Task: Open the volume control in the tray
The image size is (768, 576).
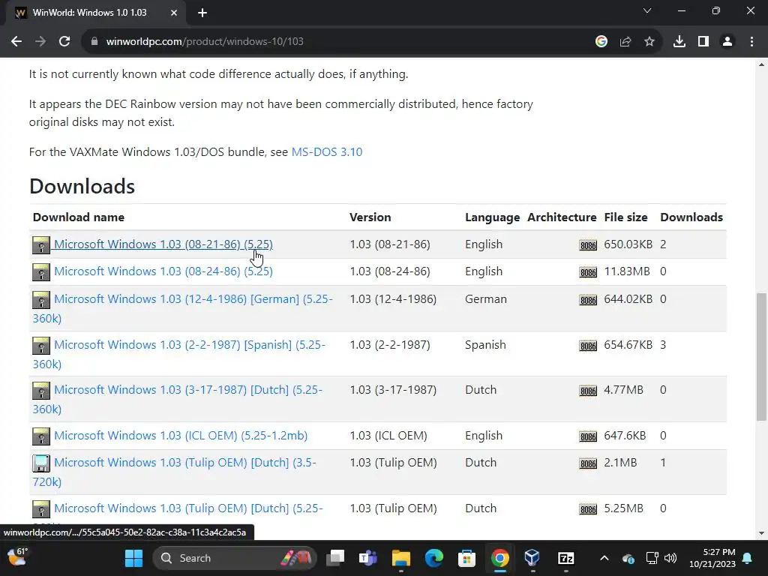Action: (670, 558)
